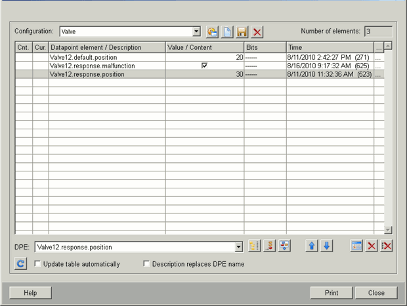407x306 pixels.
Task: Open details ellipsis for Valve12.default.position row
Action: (378, 58)
